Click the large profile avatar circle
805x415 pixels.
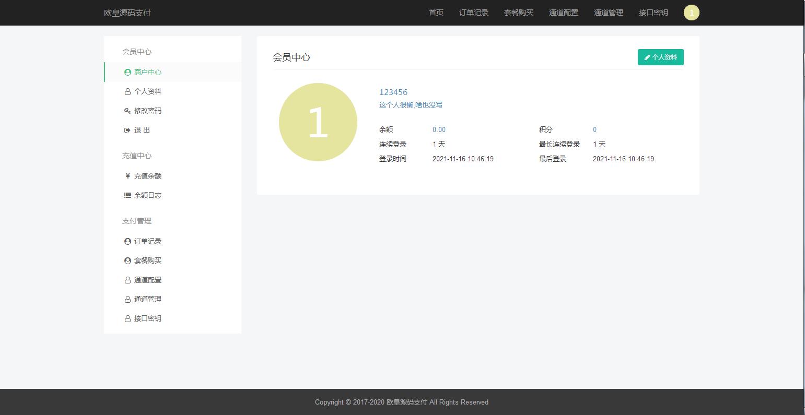(x=318, y=122)
